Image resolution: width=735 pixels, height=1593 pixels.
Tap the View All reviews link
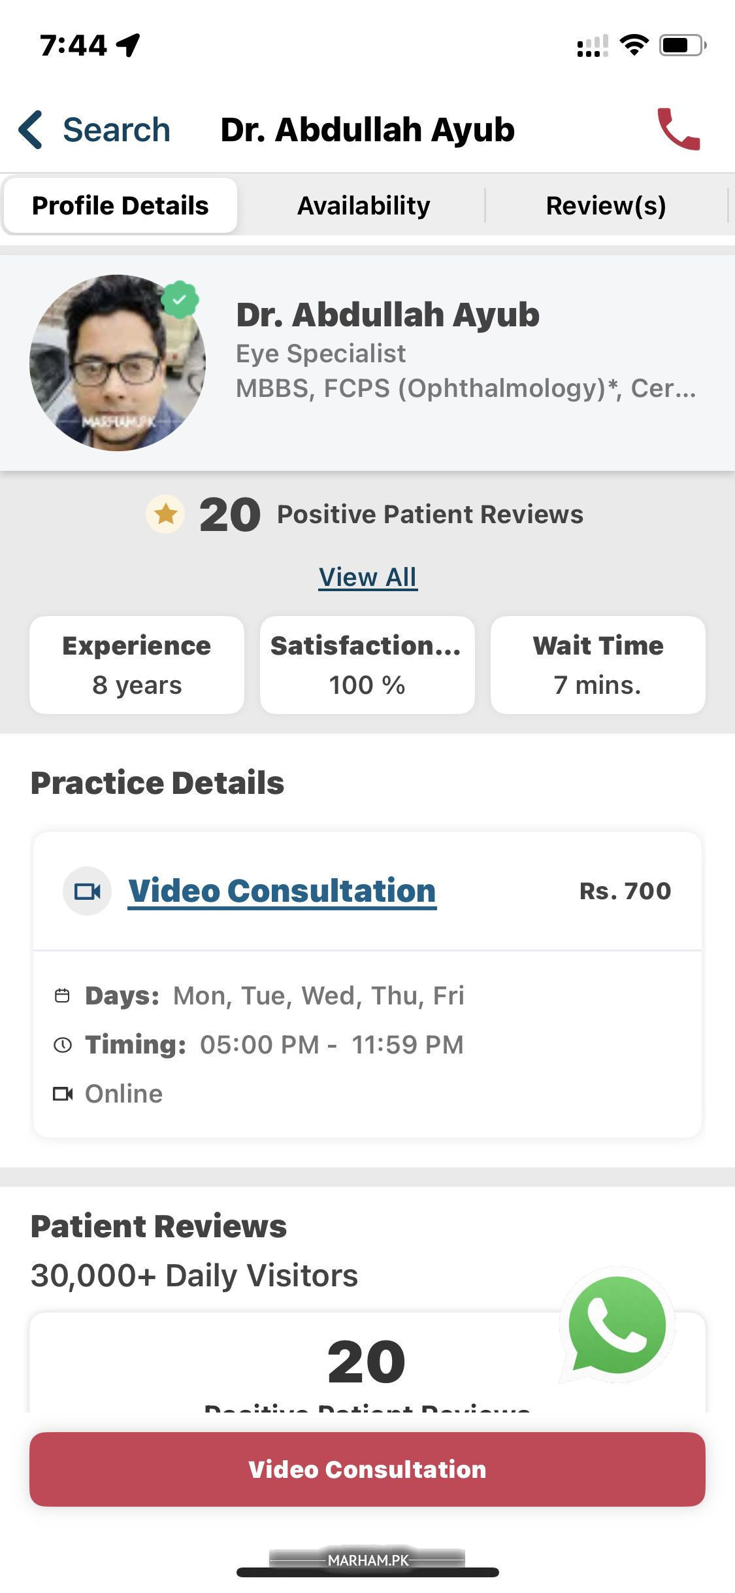tap(368, 577)
